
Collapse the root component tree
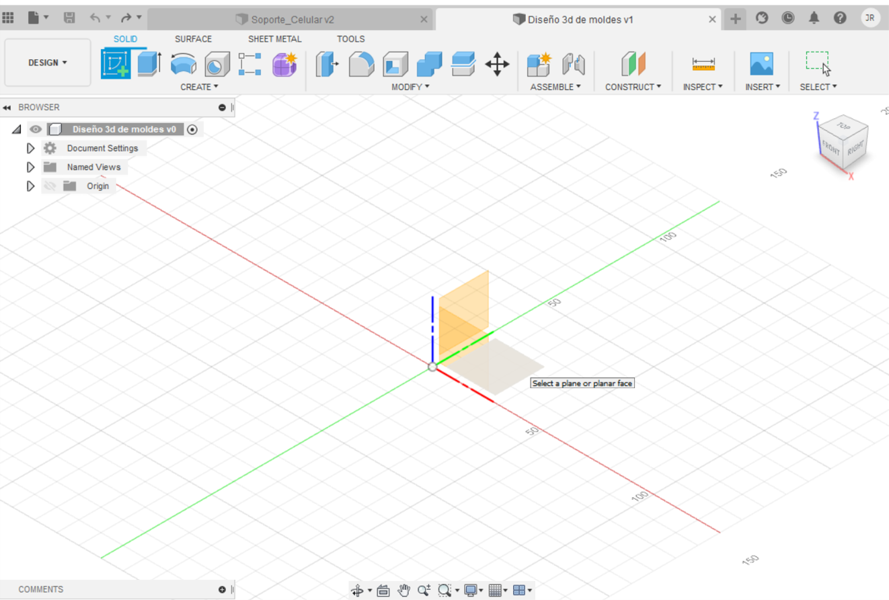pos(16,129)
